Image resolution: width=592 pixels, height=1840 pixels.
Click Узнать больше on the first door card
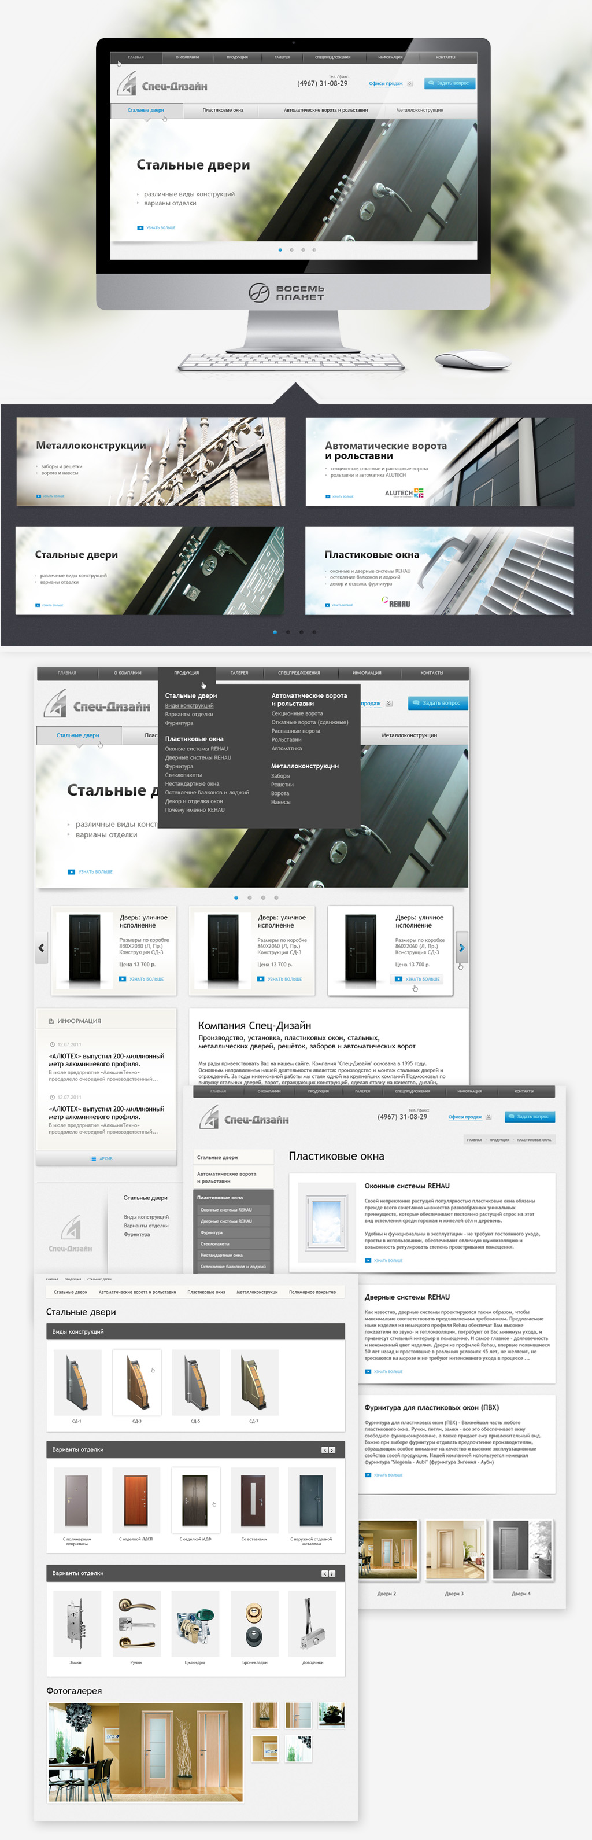141,979
